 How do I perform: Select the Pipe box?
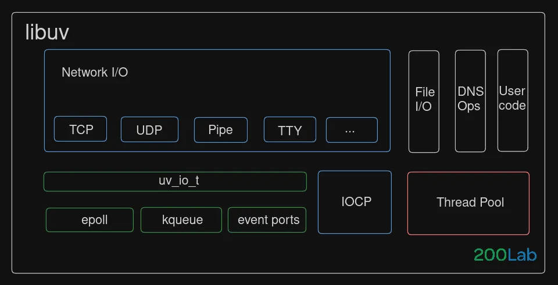(x=221, y=129)
